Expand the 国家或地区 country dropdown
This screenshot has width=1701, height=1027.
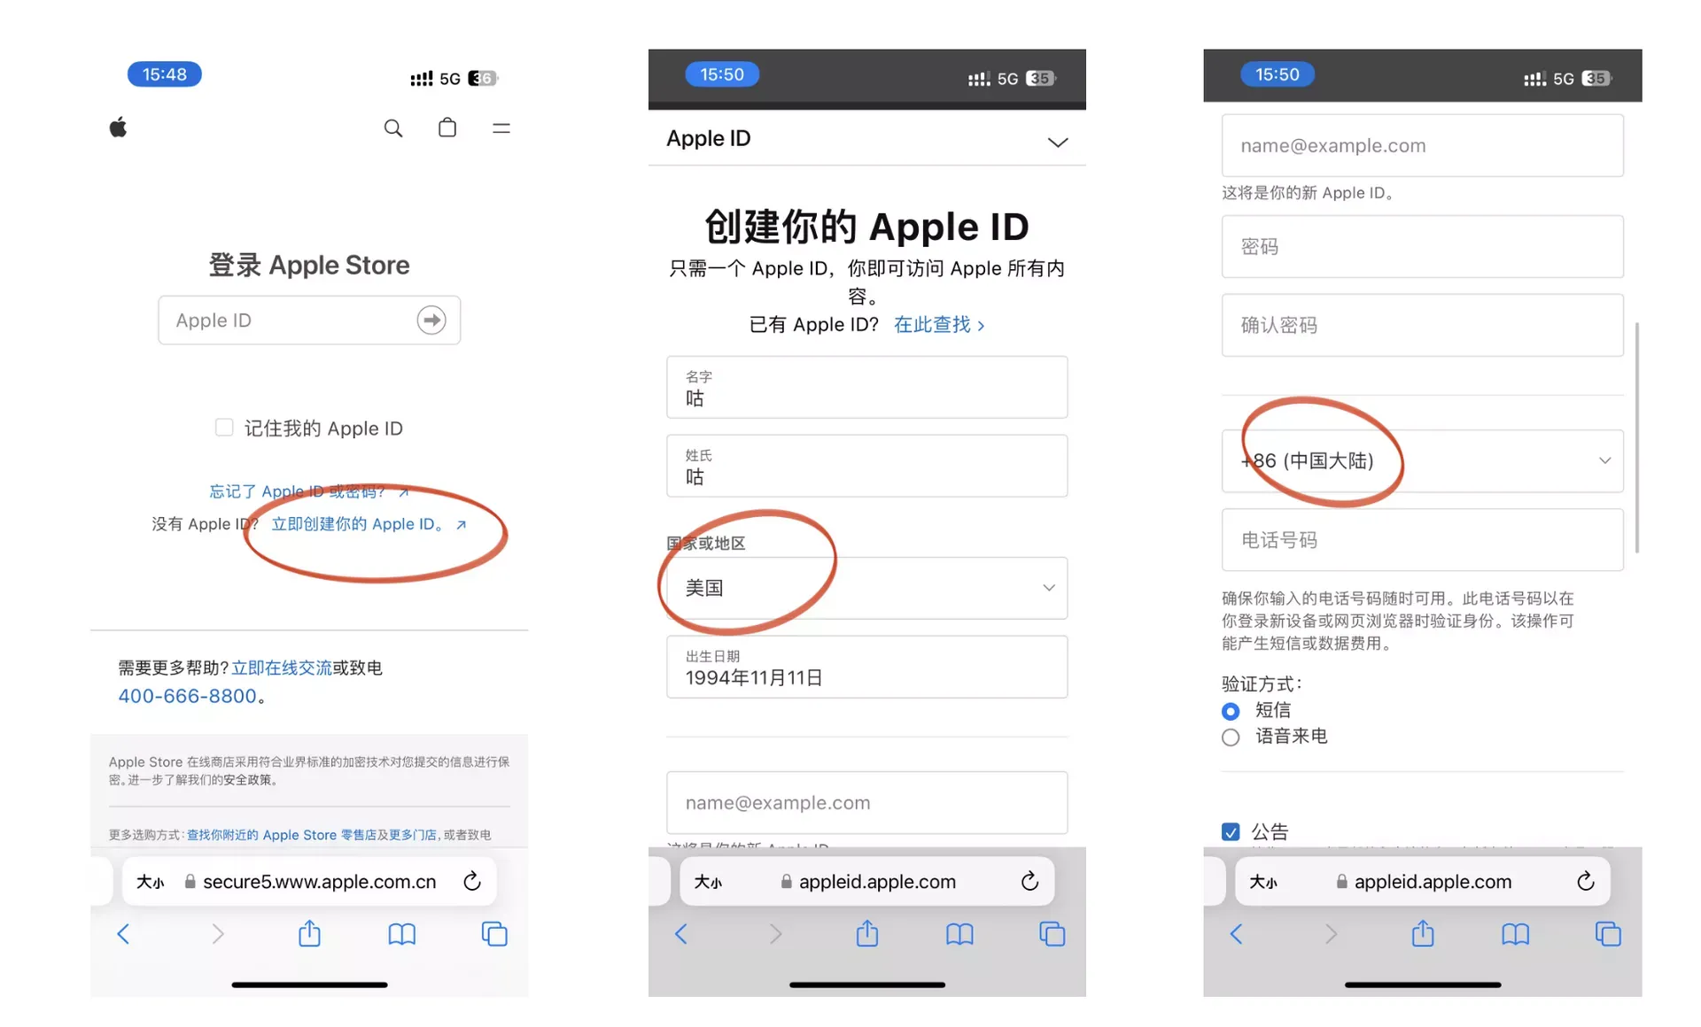tap(866, 588)
